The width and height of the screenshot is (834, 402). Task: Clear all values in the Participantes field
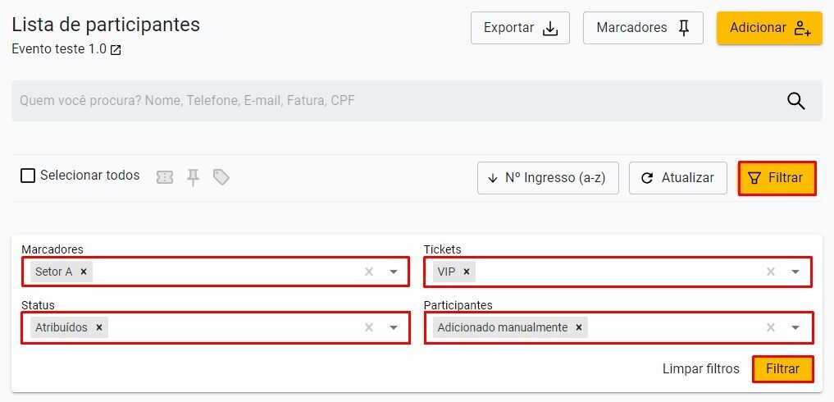[x=771, y=327]
